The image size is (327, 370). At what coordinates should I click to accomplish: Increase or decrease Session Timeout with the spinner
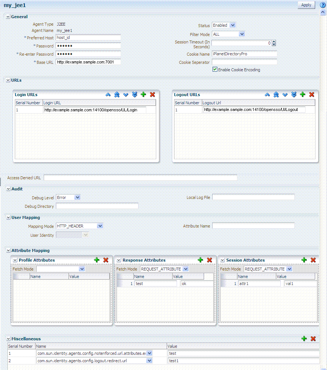(x=274, y=43)
